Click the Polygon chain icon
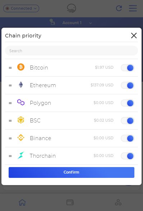The width and height of the screenshot is (143, 211). point(21,102)
